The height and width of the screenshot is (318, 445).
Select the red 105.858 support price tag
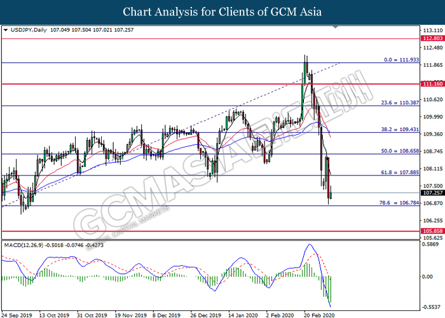[x=432, y=232]
